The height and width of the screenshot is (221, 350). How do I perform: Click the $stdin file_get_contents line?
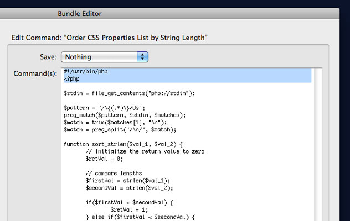(x=130, y=93)
